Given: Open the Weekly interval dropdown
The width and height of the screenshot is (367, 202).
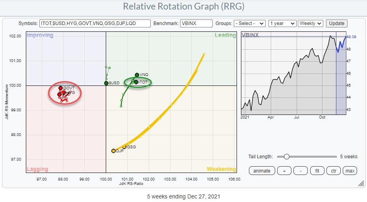Looking at the screenshot, I should 311,23.
